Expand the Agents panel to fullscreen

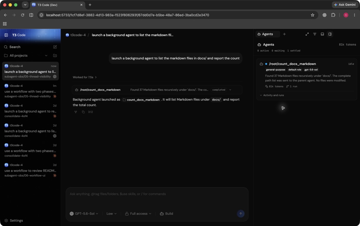[x=307, y=34]
